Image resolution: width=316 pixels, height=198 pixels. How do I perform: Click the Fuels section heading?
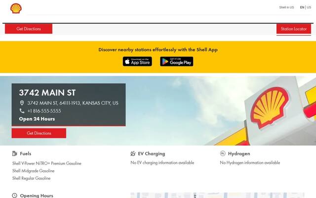point(26,153)
